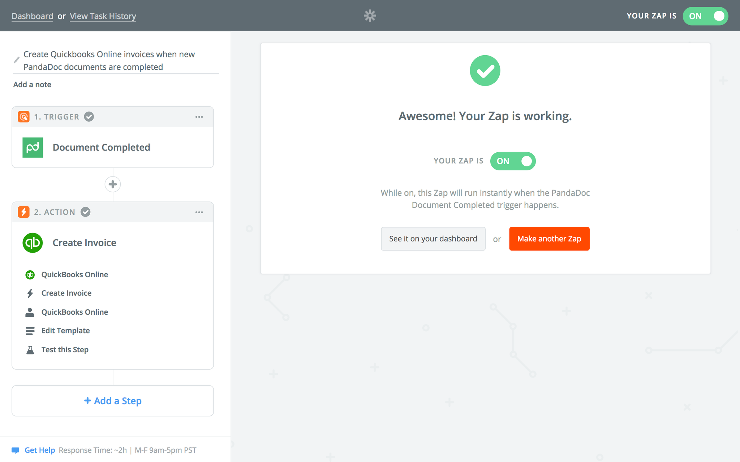Click Awesome! Your Zap is working heading
The image size is (740, 462).
485,116
